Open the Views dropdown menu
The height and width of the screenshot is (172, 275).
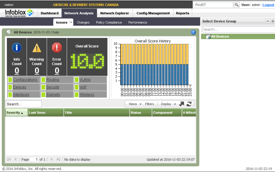[x=135, y=104]
